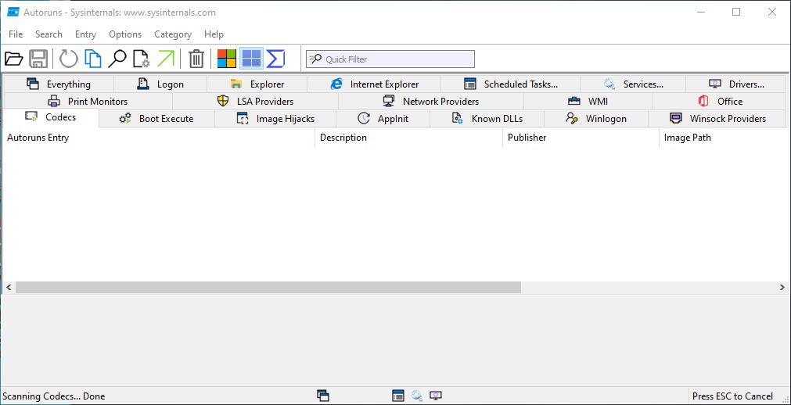791x405 pixels.
Task: Sort by the Description column header
Action: click(408, 138)
